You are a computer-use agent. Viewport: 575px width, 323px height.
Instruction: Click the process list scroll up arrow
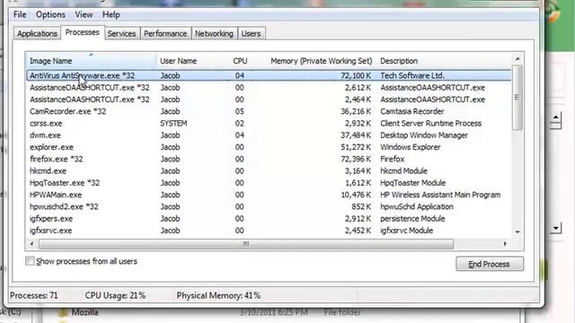[x=517, y=59]
